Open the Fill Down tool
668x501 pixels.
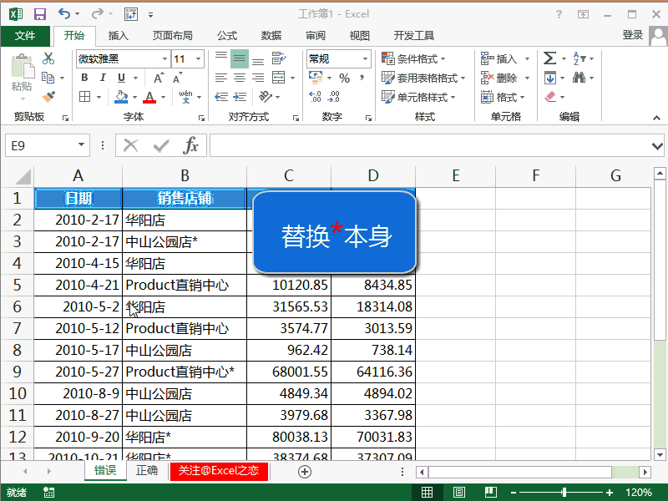point(549,77)
